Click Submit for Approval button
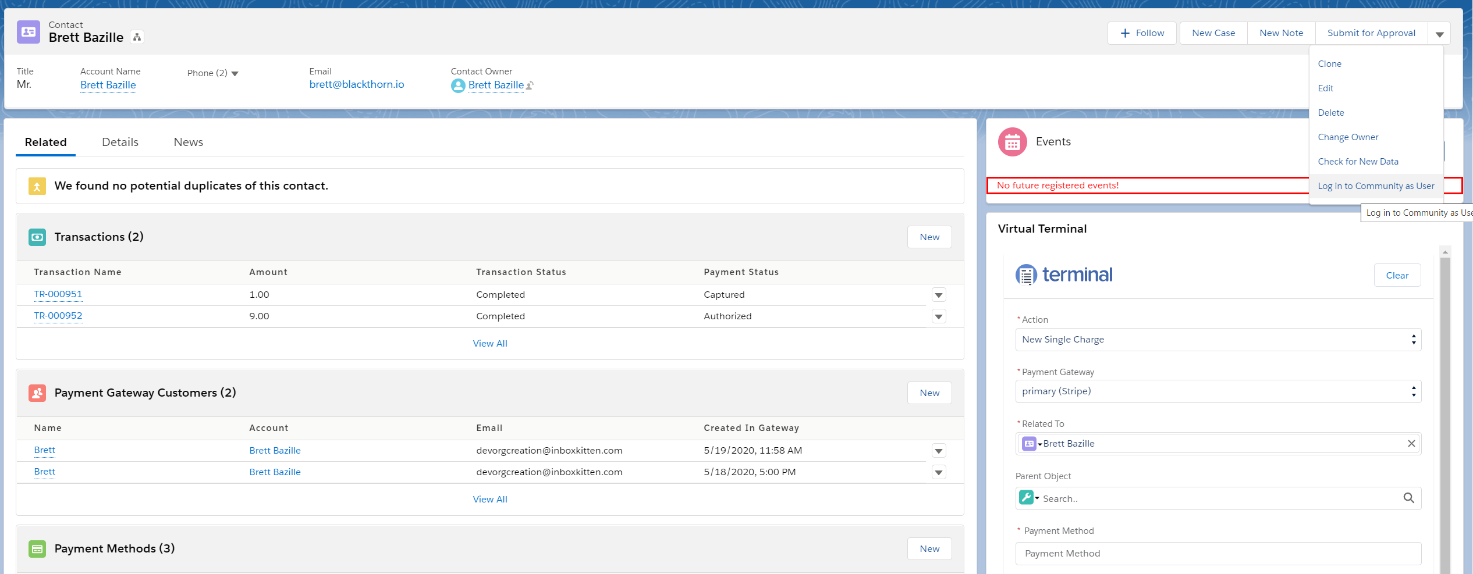1473x574 pixels. (x=1371, y=33)
